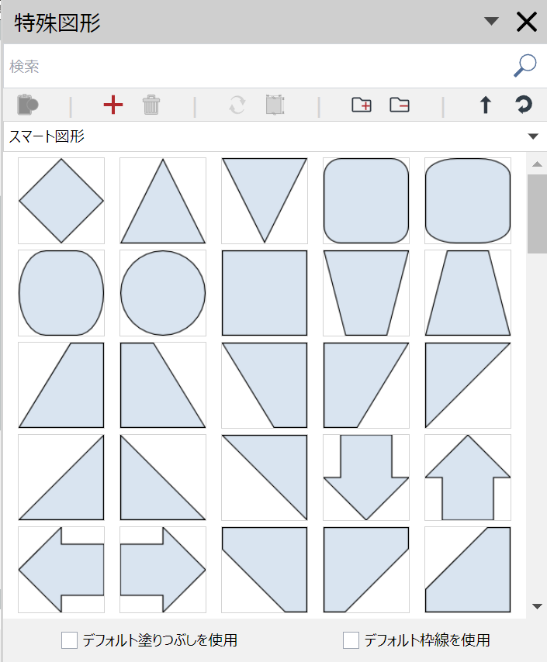Select the rounded-corner shape with curved top and bottom

pyautogui.click(x=468, y=201)
